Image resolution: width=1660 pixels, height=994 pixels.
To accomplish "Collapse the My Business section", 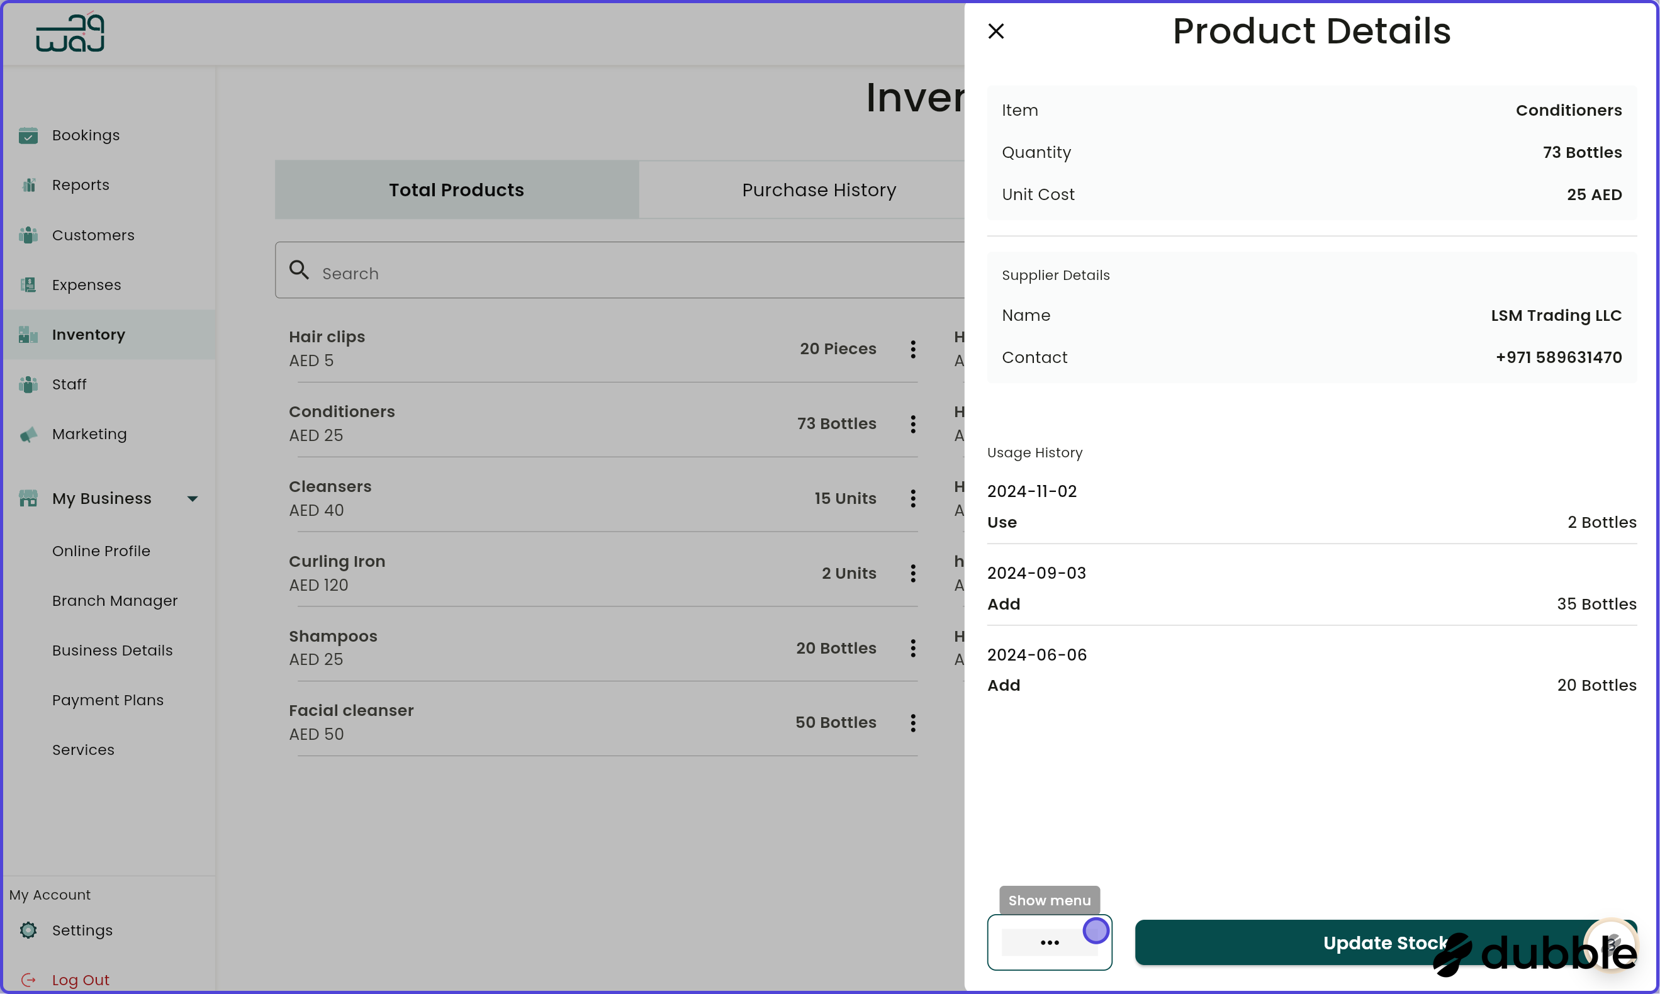I will [x=193, y=498].
